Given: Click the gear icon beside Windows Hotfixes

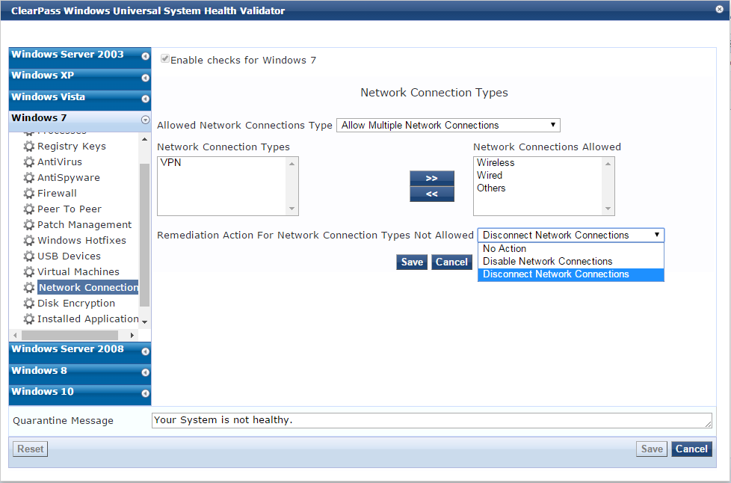Looking at the screenshot, I should (29, 241).
